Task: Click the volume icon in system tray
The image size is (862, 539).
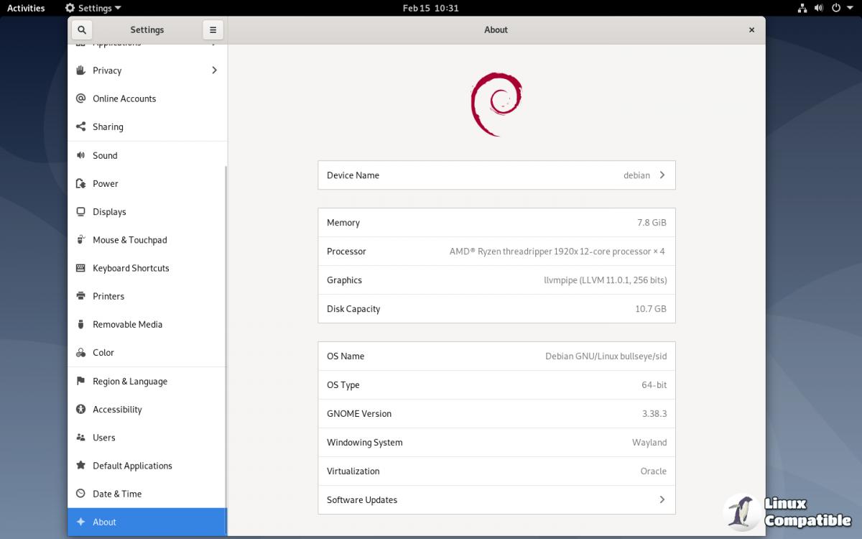Action: click(x=819, y=8)
